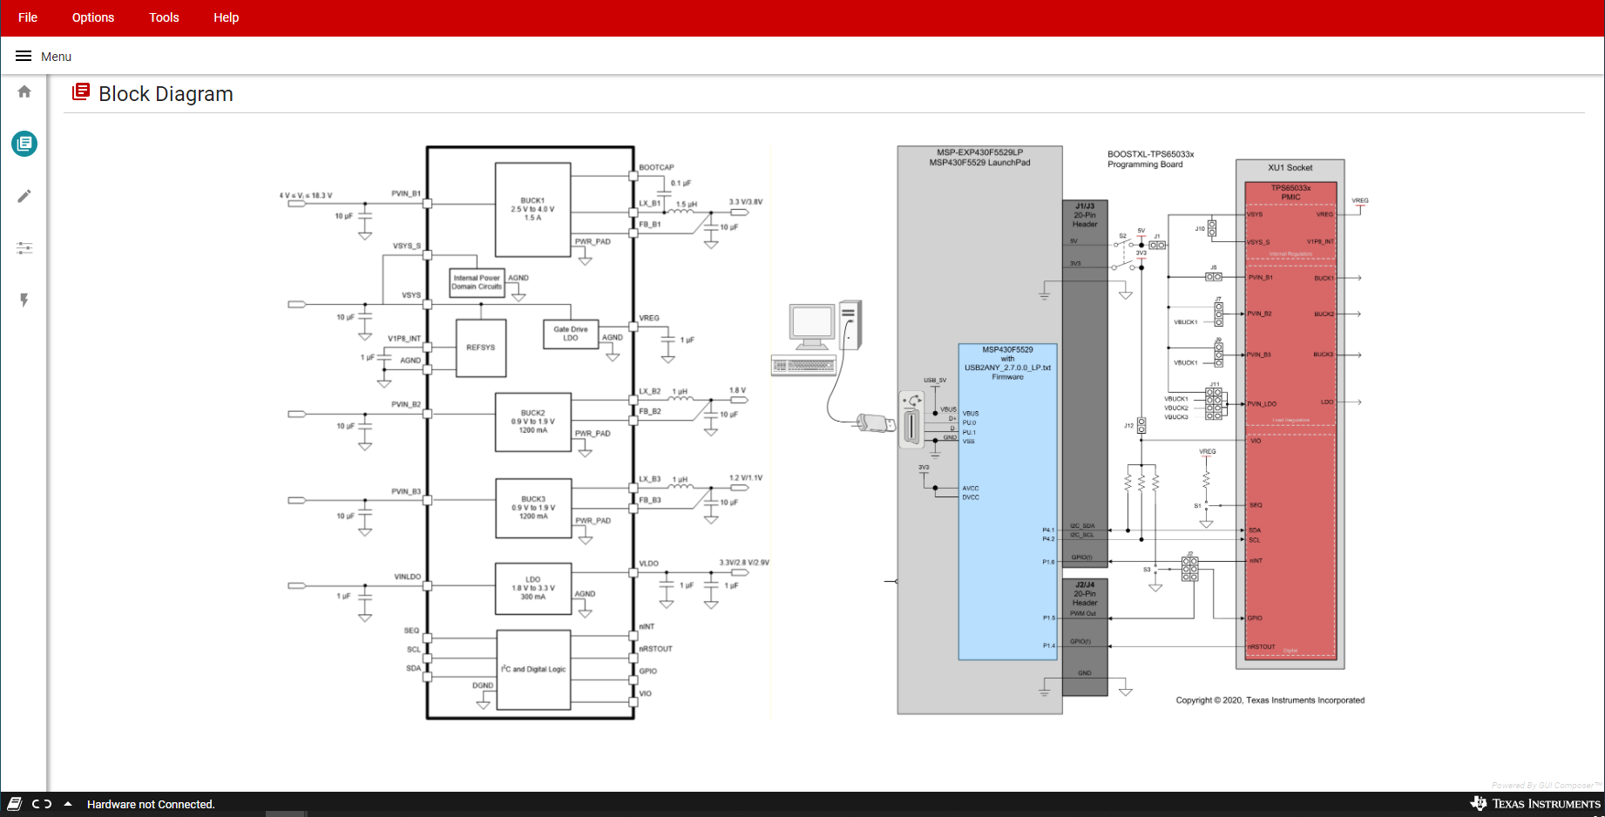Viewport: 1605px width, 817px height.
Task: Toggle the device connection link icon
Action: click(40, 804)
